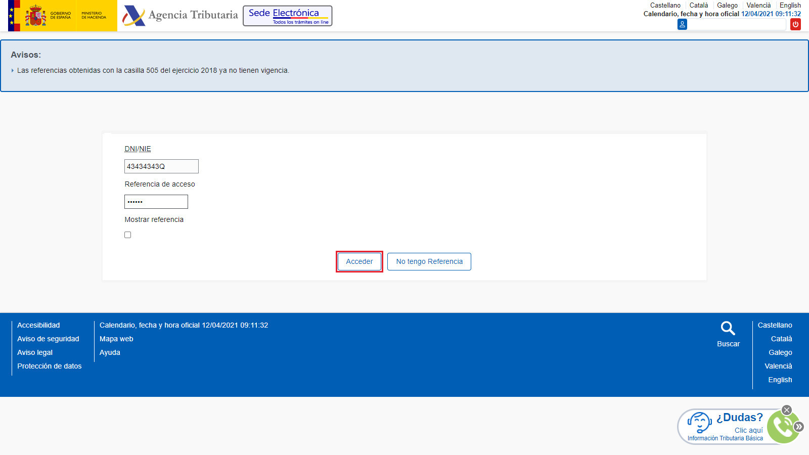Click the headset assistant Dudas icon
809x455 pixels.
click(700, 423)
